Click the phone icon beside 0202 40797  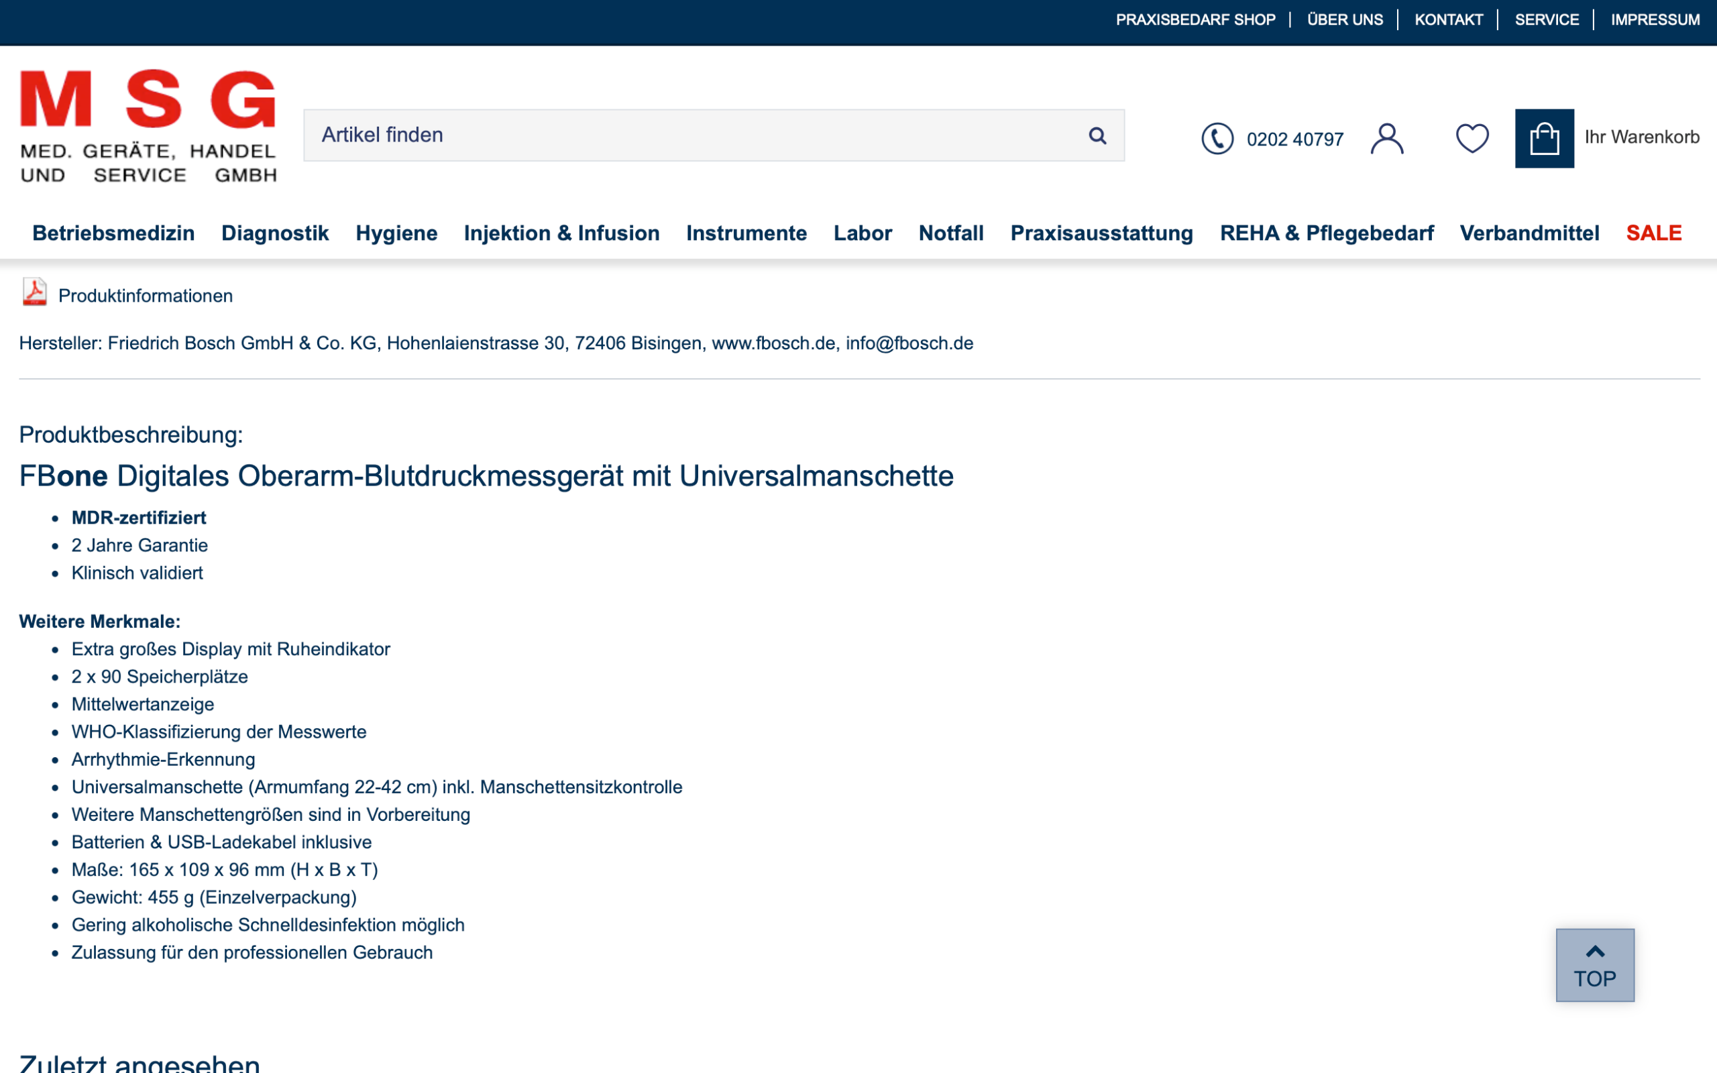(x=1217, y=138)
